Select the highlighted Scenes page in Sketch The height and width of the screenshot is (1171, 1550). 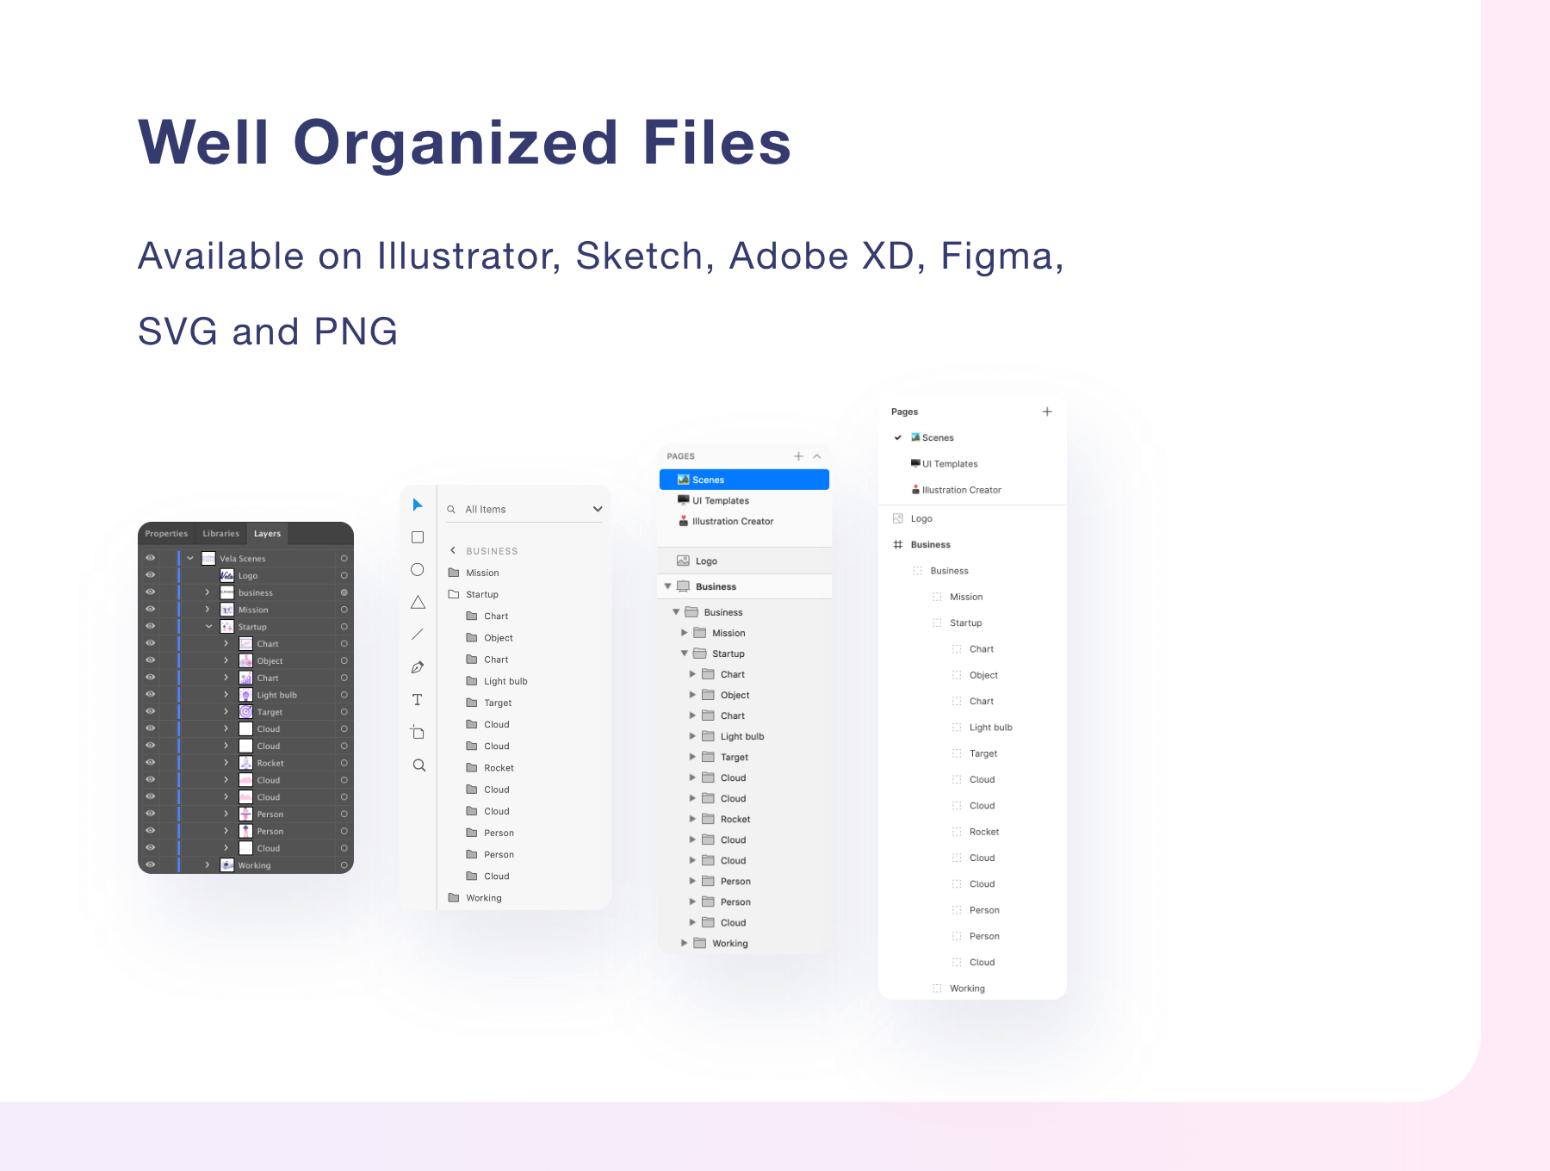click(744, 480)
